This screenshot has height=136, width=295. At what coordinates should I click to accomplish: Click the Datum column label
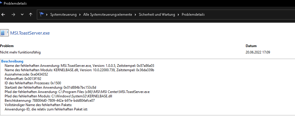[251, 46]
